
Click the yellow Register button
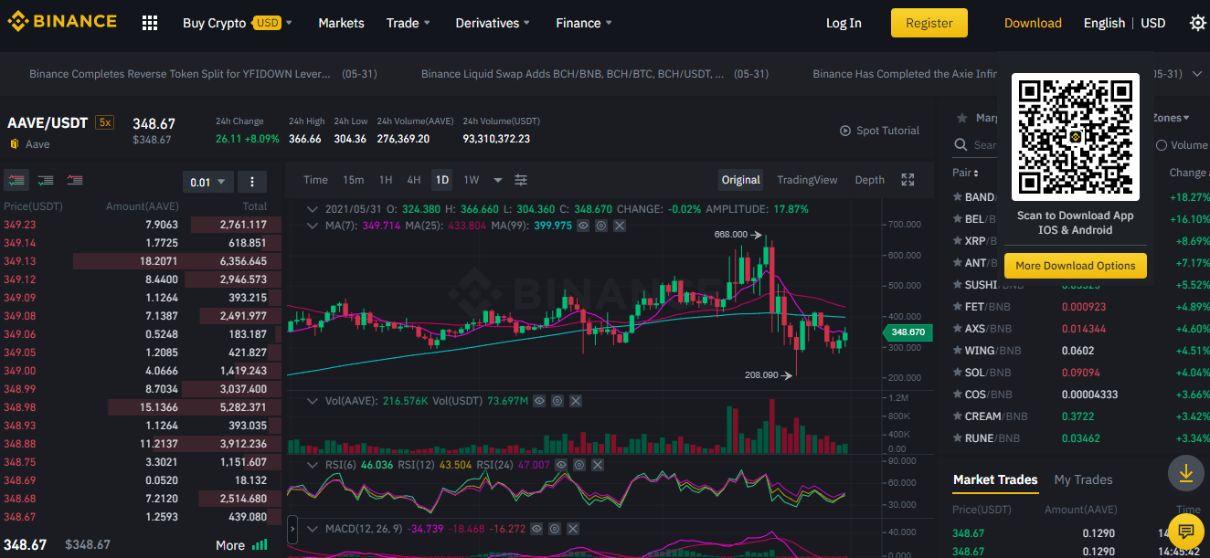point(929,23)
